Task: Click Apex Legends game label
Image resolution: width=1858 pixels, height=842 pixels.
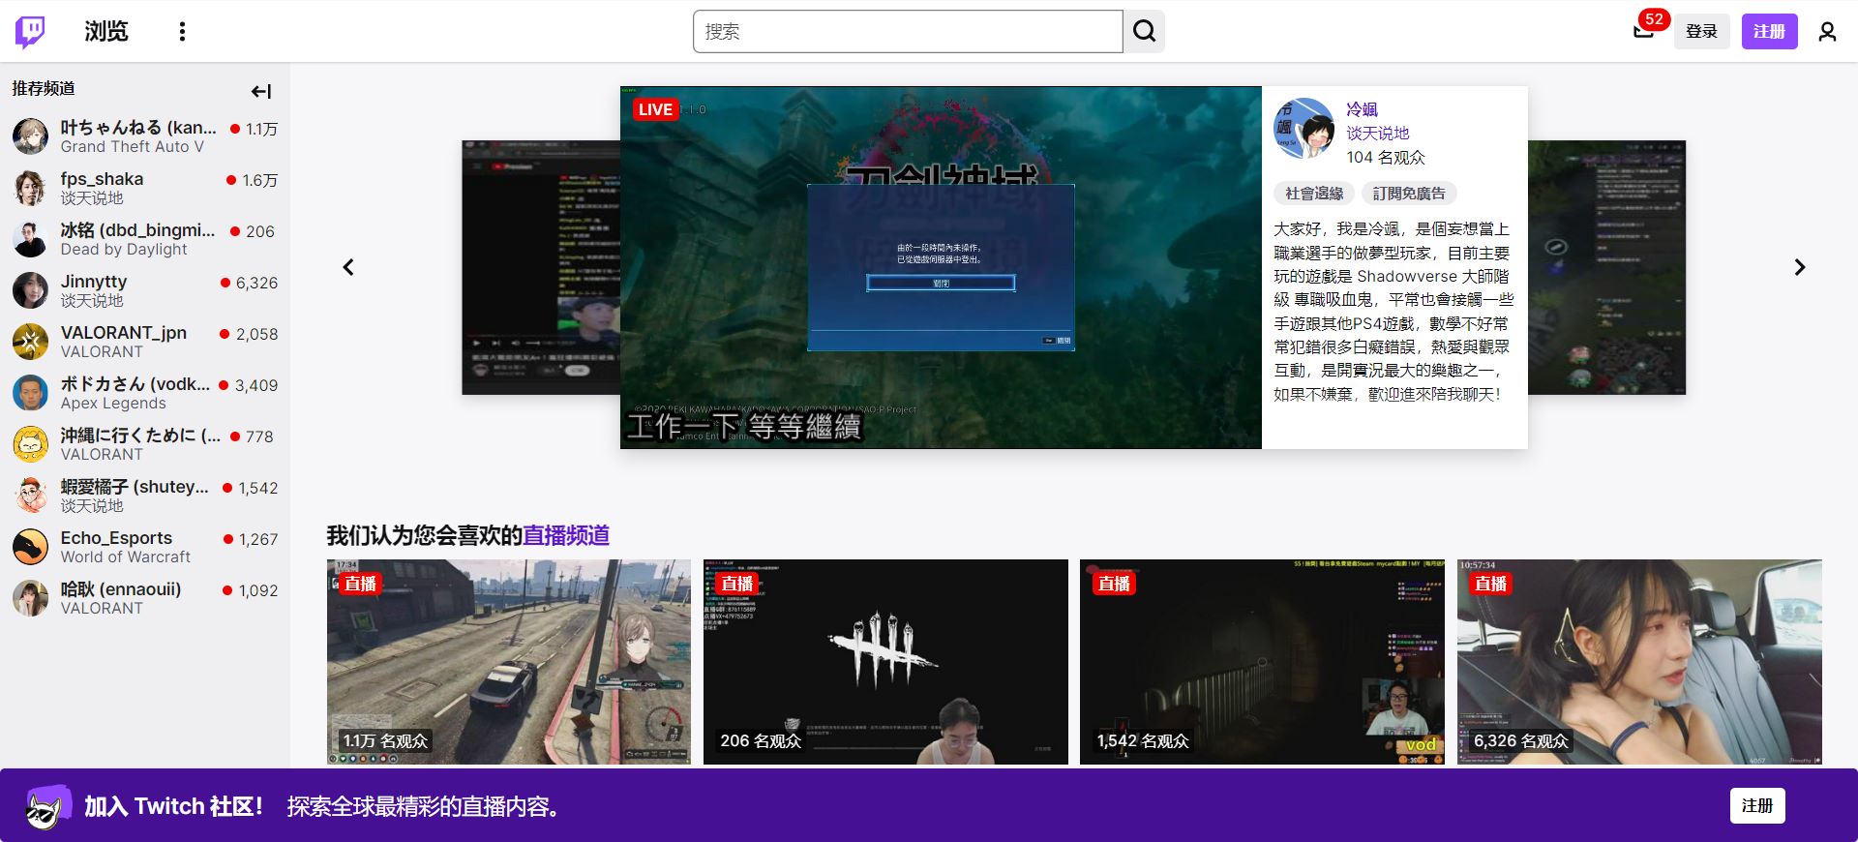Action: point(113,404)
